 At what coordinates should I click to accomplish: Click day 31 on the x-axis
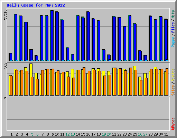pos(166,134)
